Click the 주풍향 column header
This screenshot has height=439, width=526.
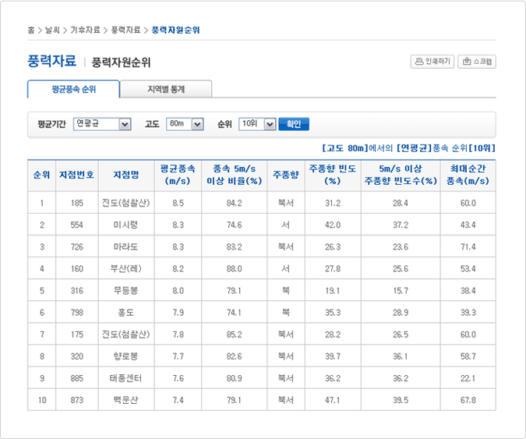(x=285, y=175)
